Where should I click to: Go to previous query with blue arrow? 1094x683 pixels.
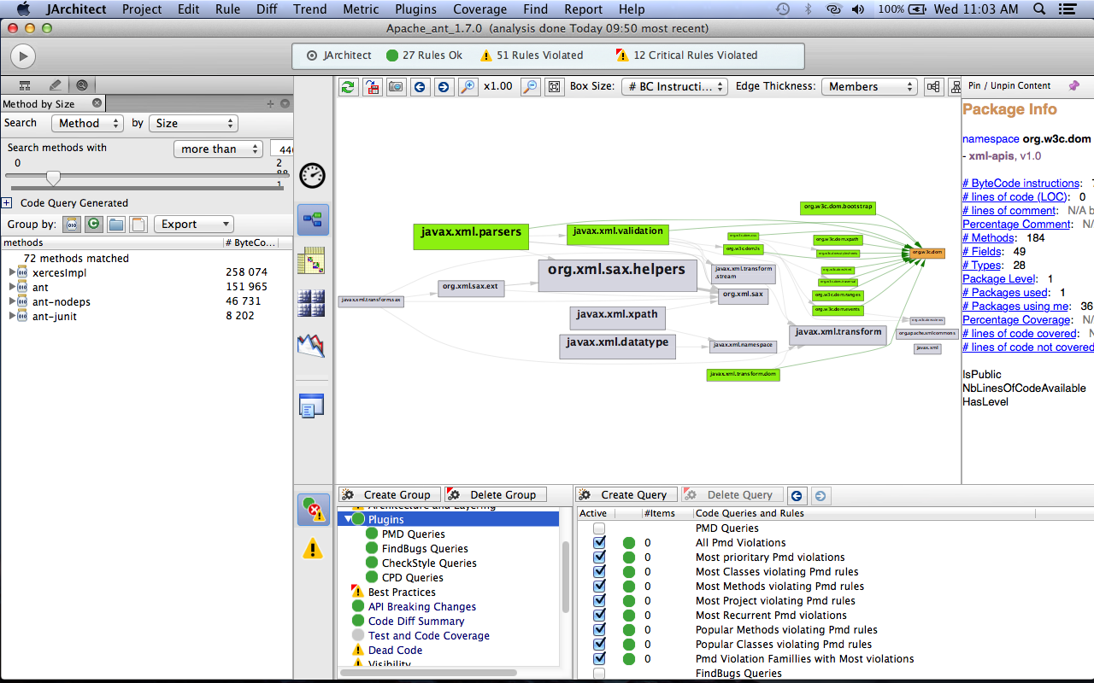(796, 495)
